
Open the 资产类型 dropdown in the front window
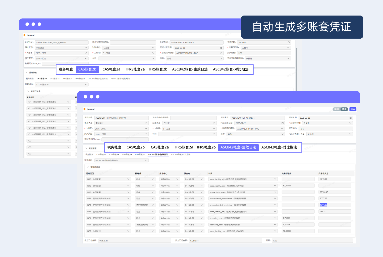coord(122,134)
